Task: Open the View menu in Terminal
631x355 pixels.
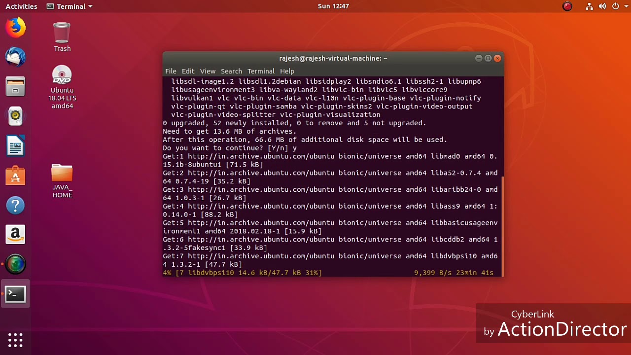Action: (x=208, y=71)
